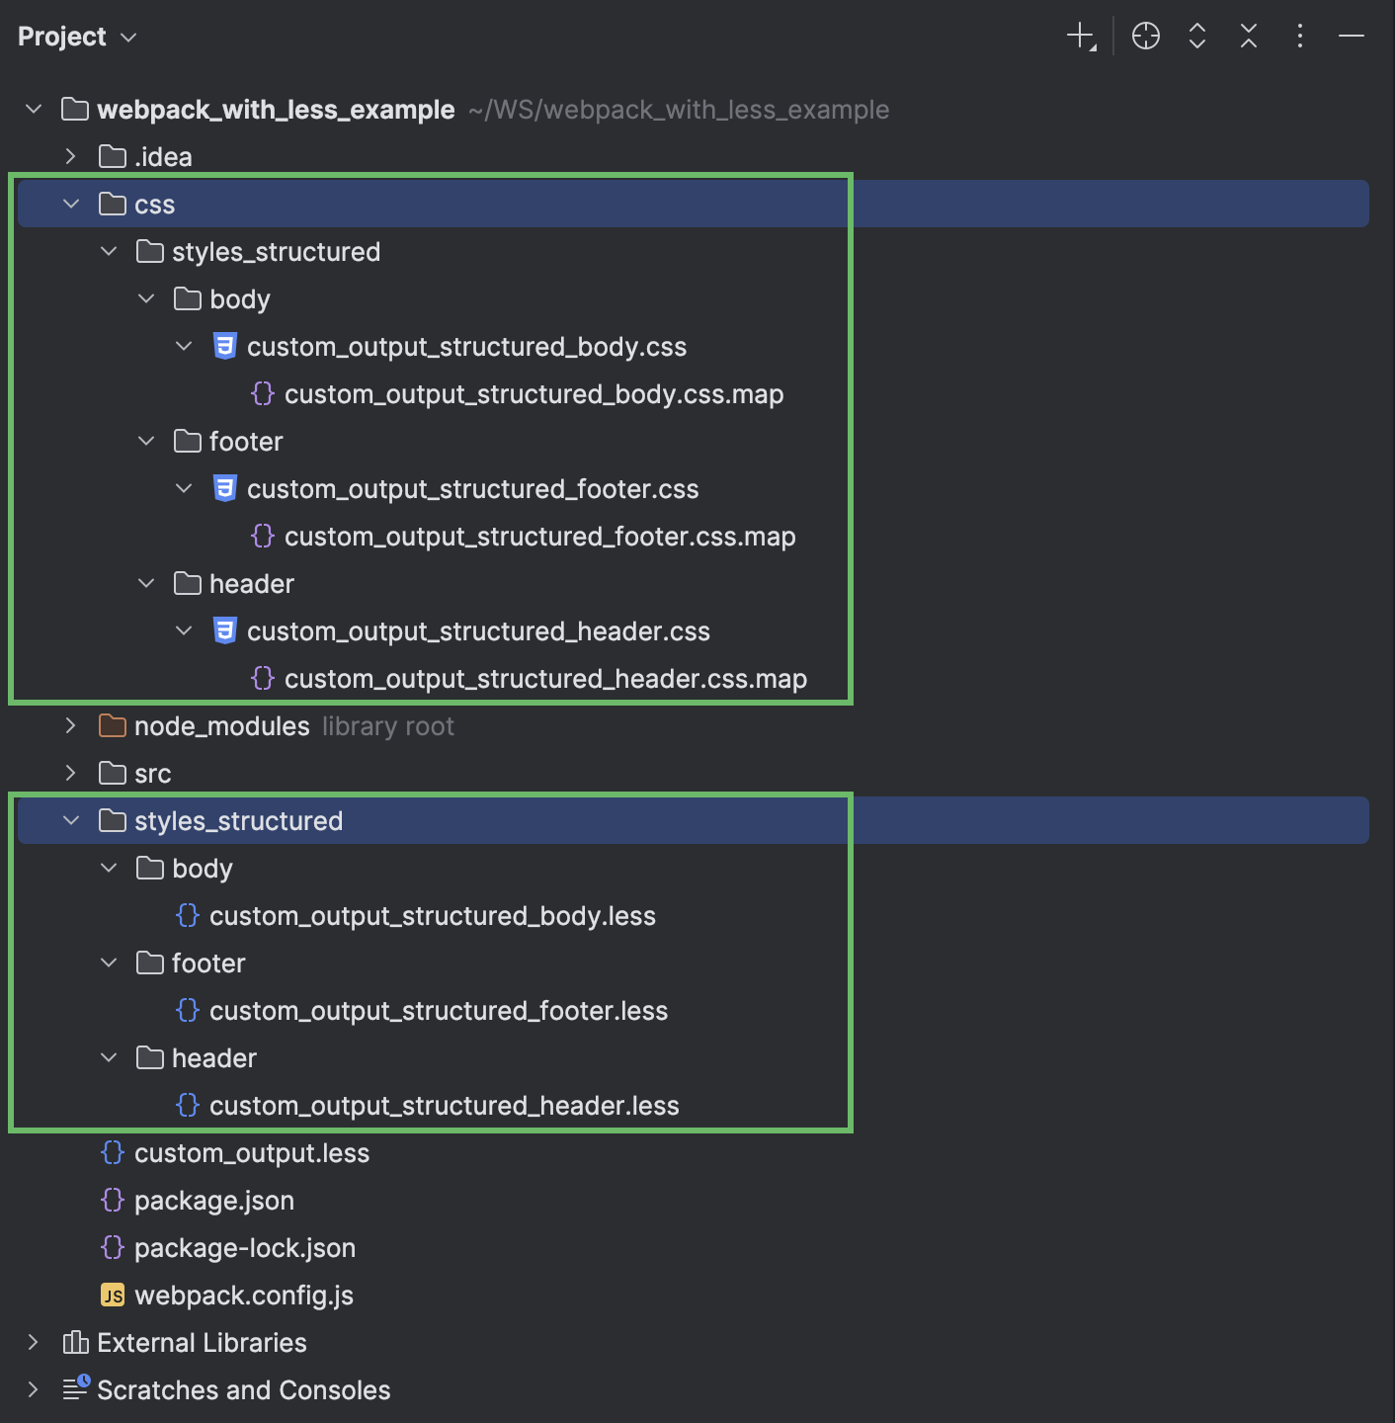
Task: Open the custom_output.less file
Action: (252, 1152)
